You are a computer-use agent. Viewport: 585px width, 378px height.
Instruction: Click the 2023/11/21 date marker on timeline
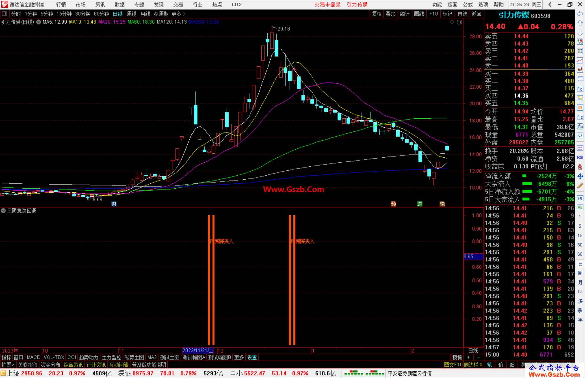(x=198, y=350)
